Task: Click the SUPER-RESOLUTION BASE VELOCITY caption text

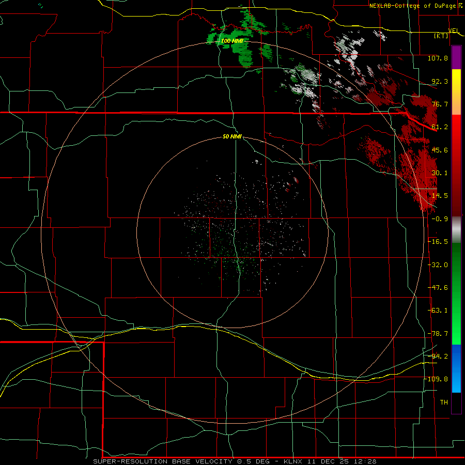Action: point(164,461)
